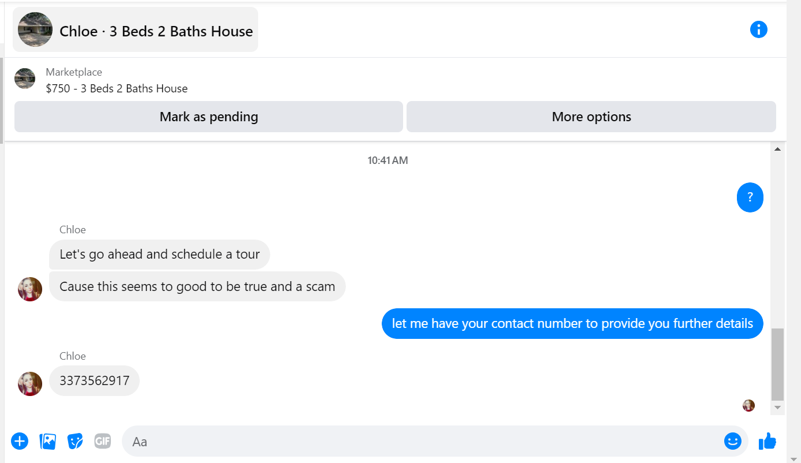Click Chloe's avatar beside scam message

[x=30, y=289]
